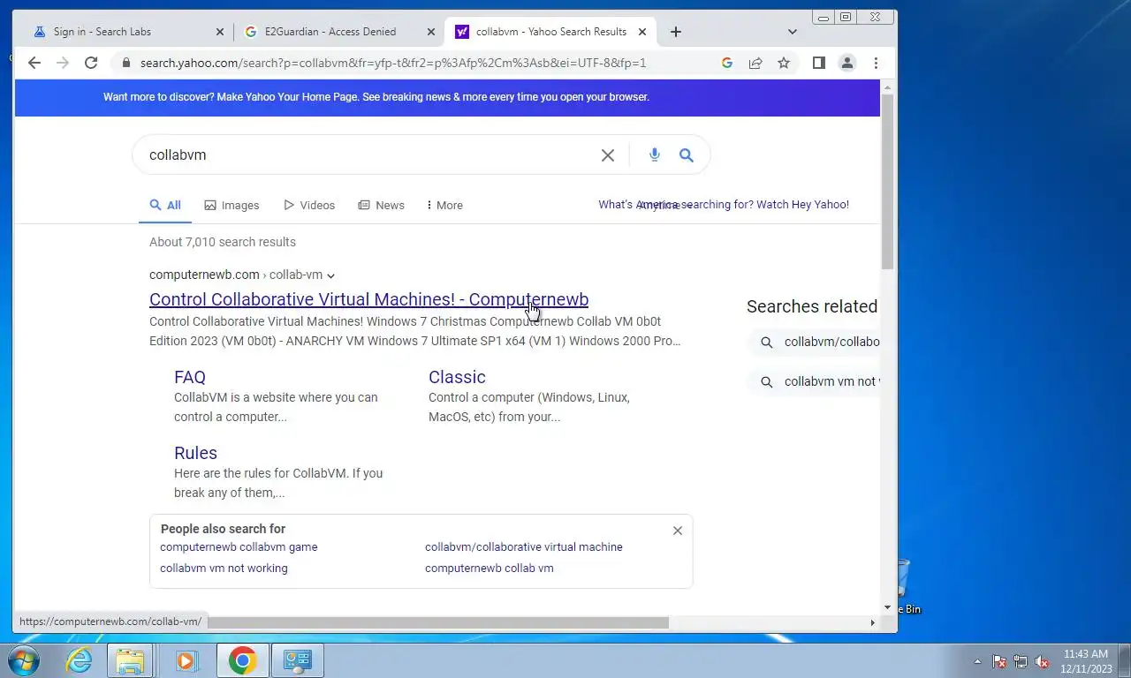This screenshot has width=1131, height=678.
Task: Open the Windows Start menu
Action: click(24, 660)
